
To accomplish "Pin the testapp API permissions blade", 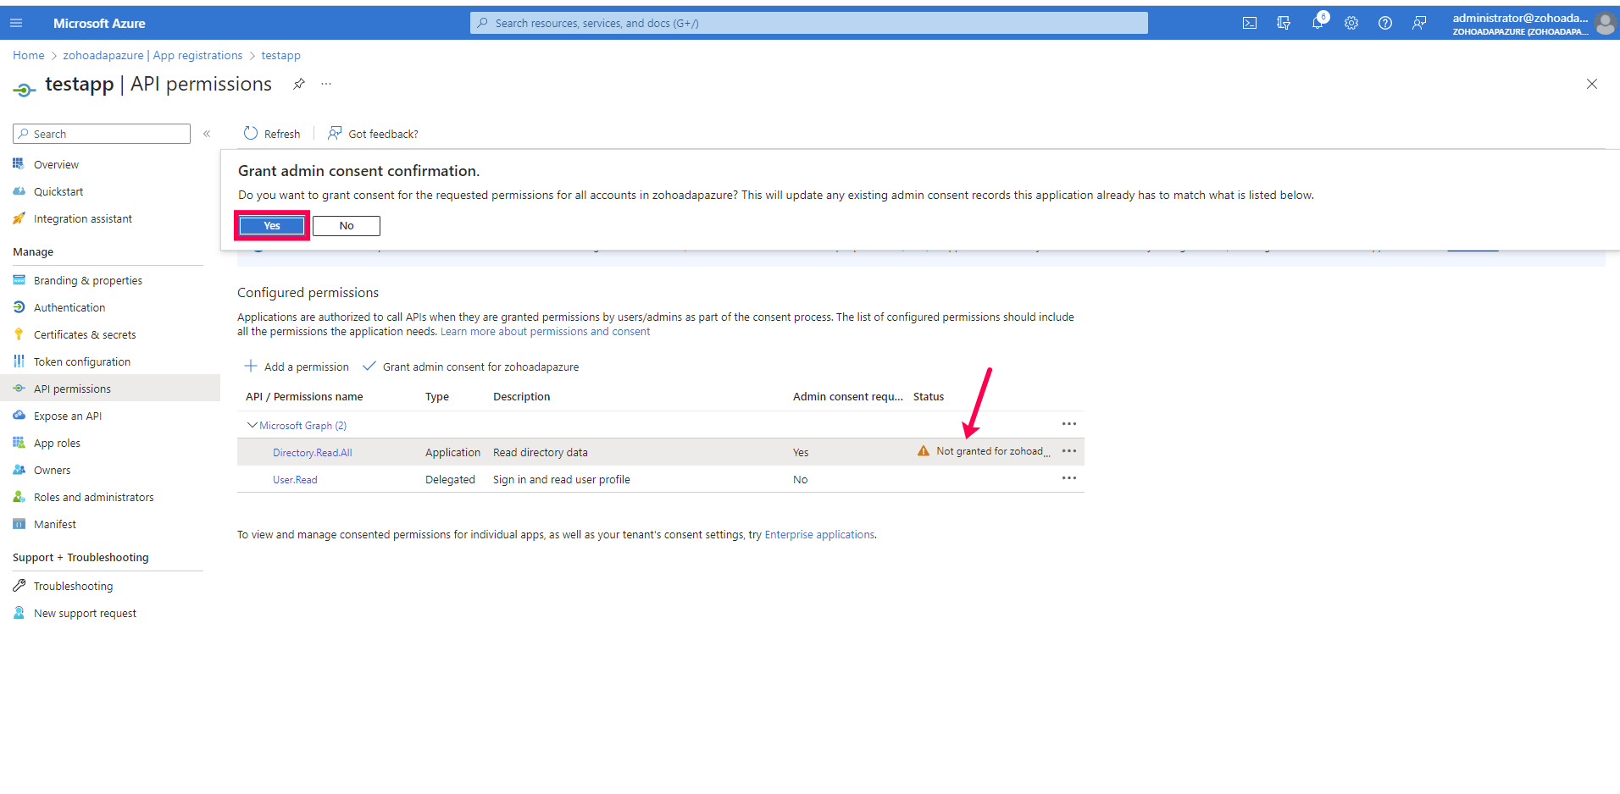I will coord(299,84).
